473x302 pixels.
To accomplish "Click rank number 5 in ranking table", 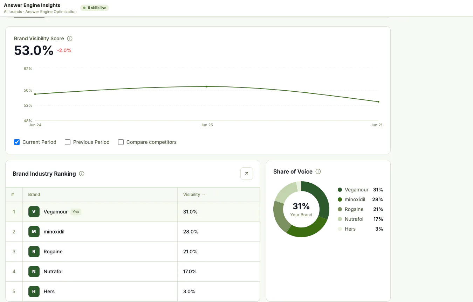I will coord(14,292).
